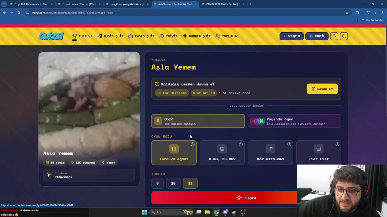Screen dimensions: 387x217
Task: Click the Quizei logo
Action: 51,36
